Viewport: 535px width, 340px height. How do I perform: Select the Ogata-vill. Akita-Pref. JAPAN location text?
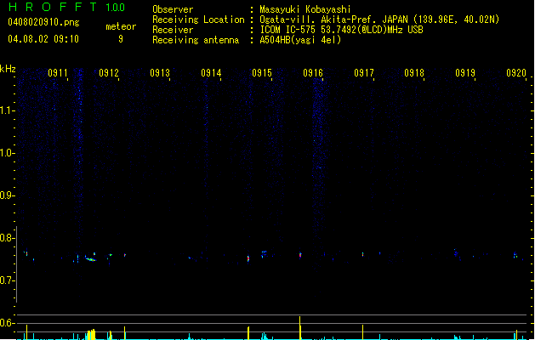point(379,20)
